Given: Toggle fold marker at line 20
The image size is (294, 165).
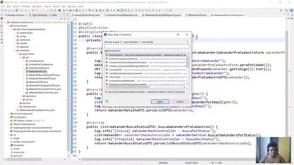Looking at the screenshot, I should point(78,49).
